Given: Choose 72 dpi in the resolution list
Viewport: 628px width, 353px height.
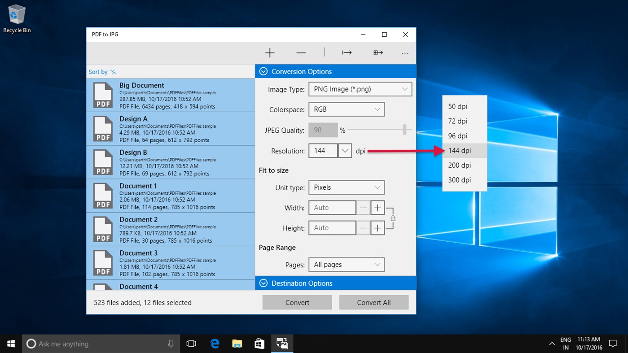Looking at the screenshot, I should [458, 121].
